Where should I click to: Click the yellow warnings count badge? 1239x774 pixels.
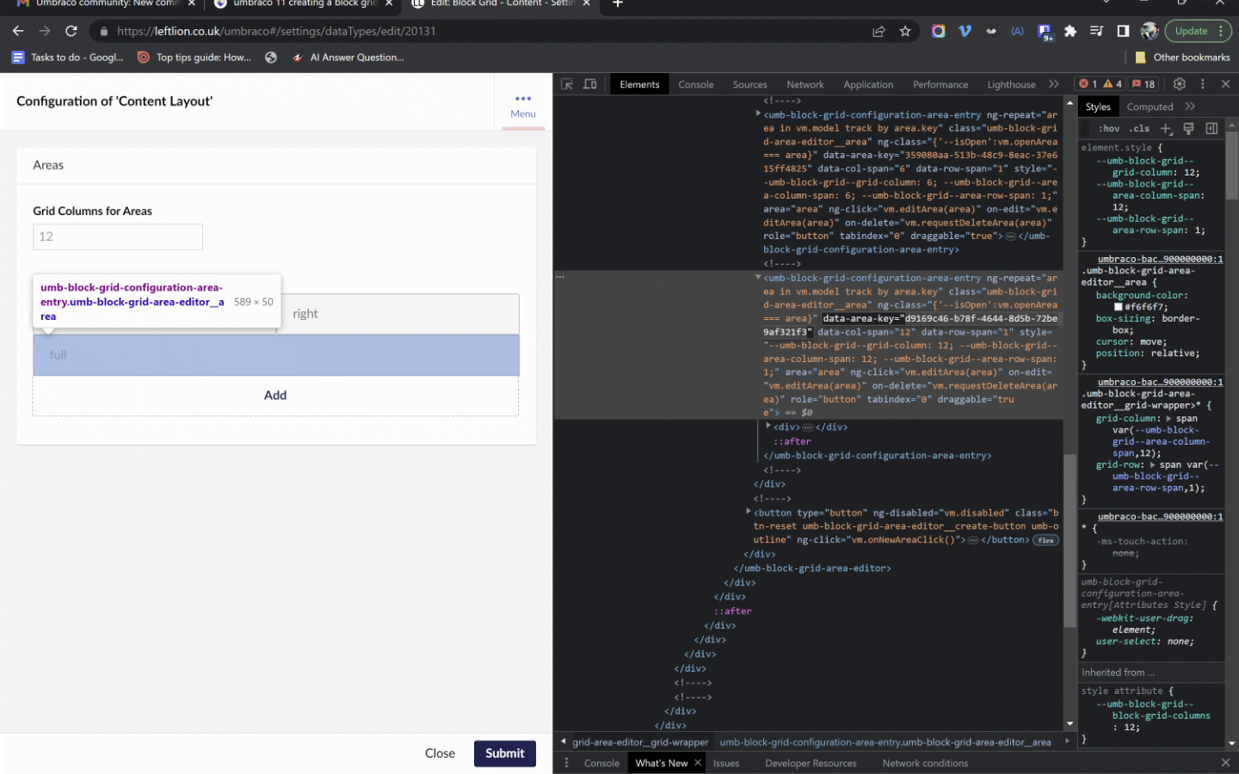[x=1113, y=84]
